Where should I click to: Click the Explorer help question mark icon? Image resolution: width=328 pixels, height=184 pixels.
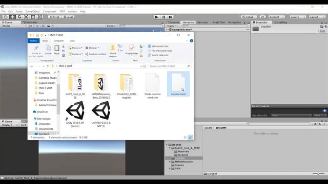point(191,41)
